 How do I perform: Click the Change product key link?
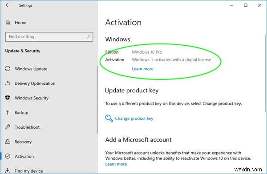134,118
